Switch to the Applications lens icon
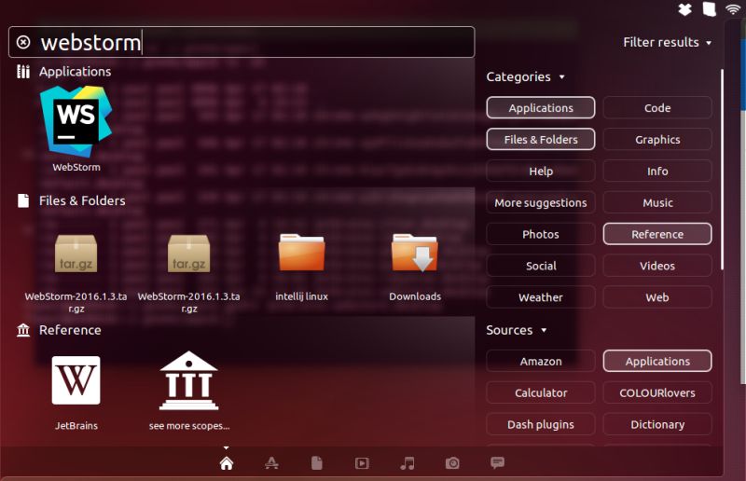The width and height of the screenshot is (746, 481). pos(271,463)
